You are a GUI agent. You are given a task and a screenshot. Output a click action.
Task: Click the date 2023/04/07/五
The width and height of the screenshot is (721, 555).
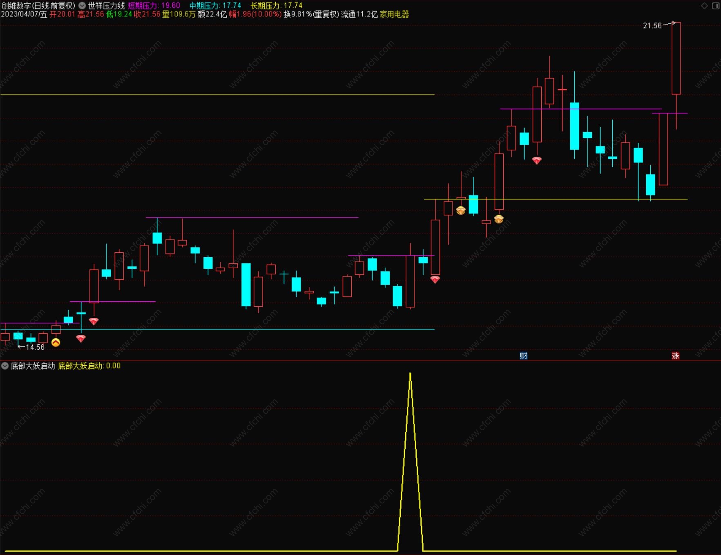click(x=24, y=14)
